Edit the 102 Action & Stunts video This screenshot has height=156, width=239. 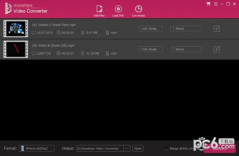pos(217,49)
